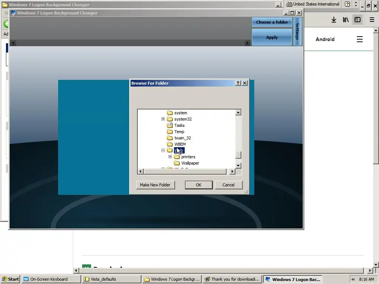Select the system32 folder
Screen dimensions: 379x284
click(x=183, y=119)
